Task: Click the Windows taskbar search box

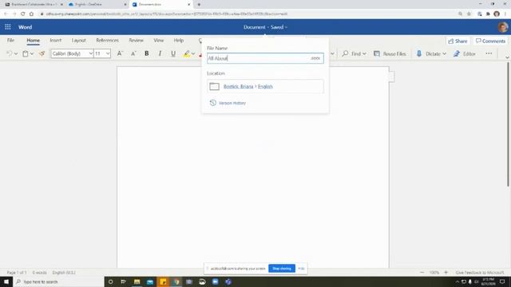Action: 58,281
